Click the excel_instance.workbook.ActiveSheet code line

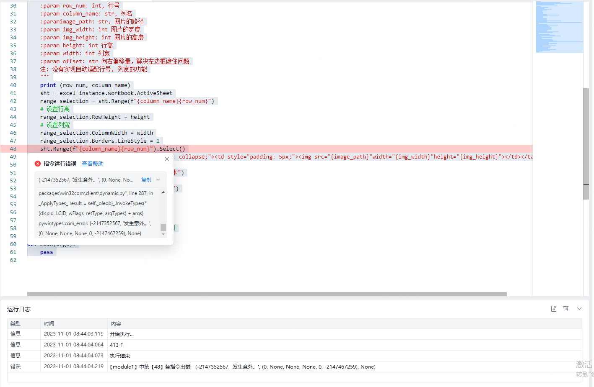[106, 93]
